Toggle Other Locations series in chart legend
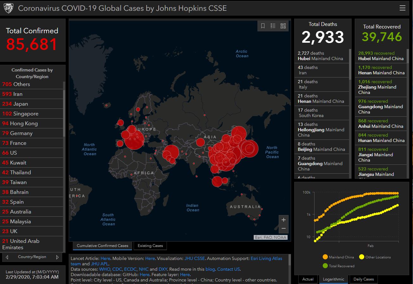This screenshot has width=413, height=284. point(375,257)
